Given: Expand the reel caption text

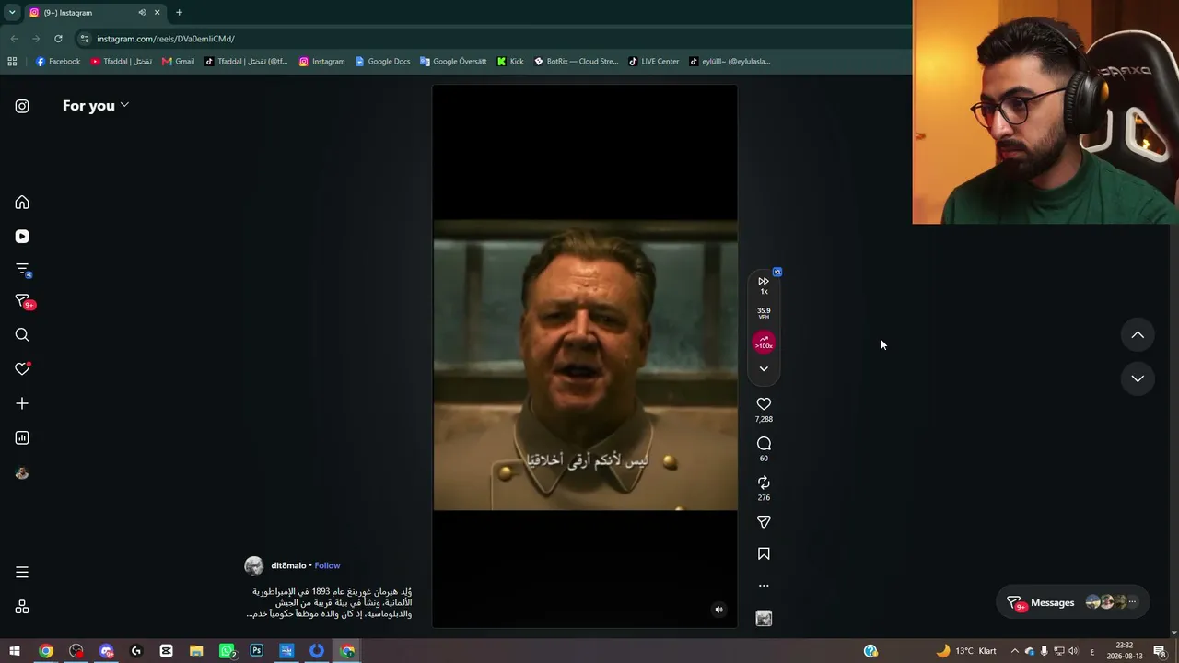Looking at the screenshot, I should (331, 602).
